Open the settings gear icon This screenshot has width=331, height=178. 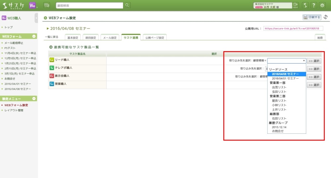pos(322,5)
